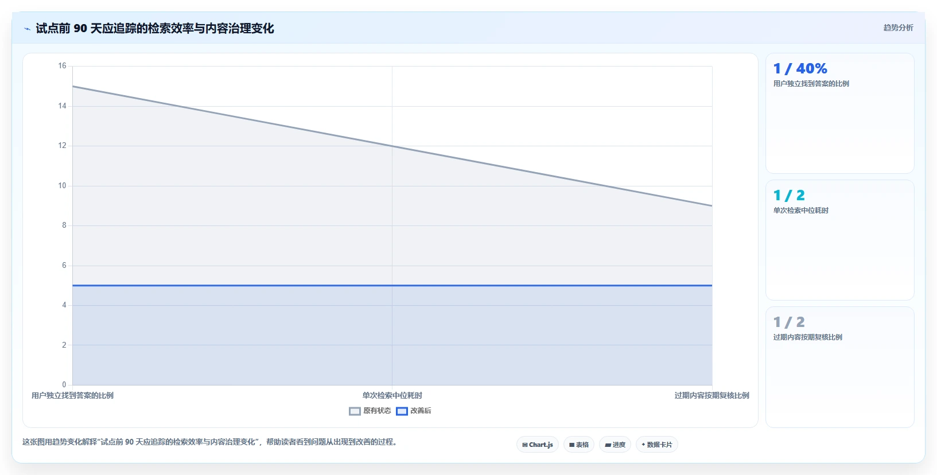The height and width of the screenshot is (475, 937).
Task: Hide the 原有状态 dataset via its label
Action: (377, 411)
